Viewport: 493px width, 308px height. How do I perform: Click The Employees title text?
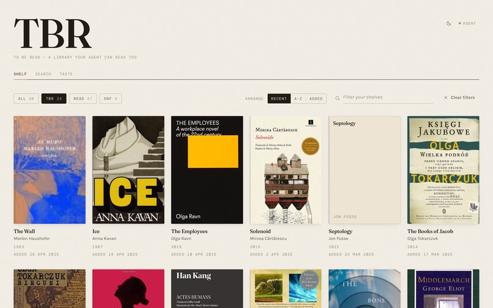[189, 232]
